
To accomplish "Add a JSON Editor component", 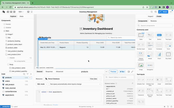I will click(x=168, y=81).
